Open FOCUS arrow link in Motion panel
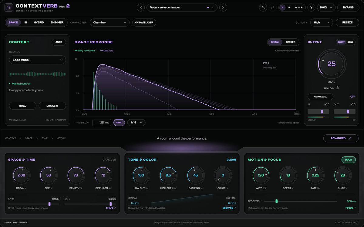Screen dimensions: 364x227 (350, 208)
